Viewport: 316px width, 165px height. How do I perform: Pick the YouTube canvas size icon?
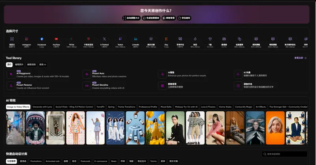pos(56,39)
